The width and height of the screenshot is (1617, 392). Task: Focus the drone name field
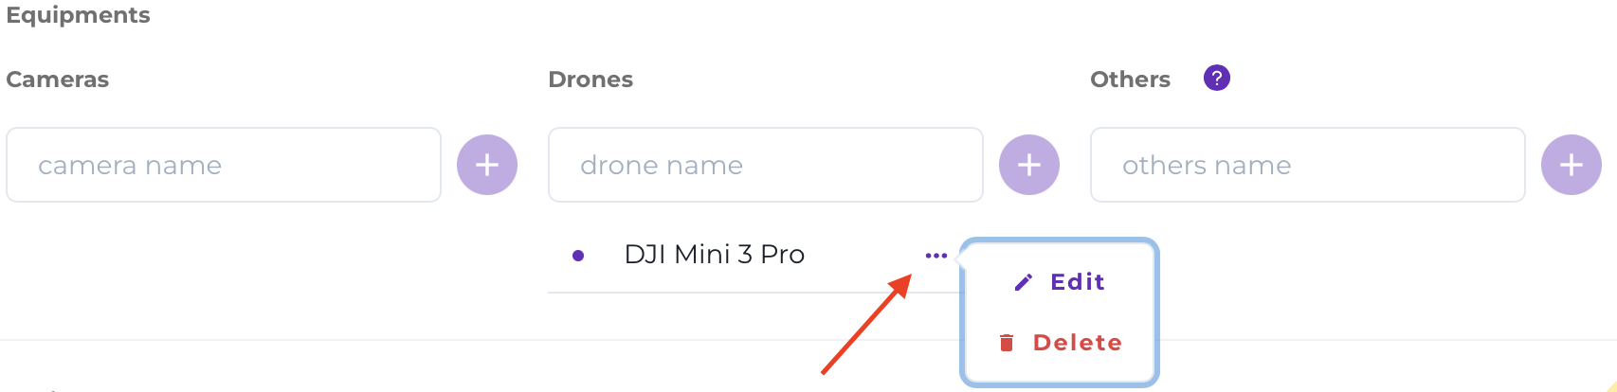(x=766, y=165)
